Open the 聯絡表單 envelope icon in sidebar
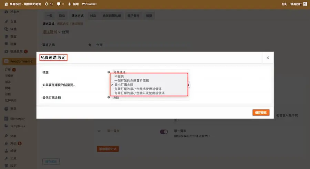The width and height of the screenshot is (310, 169). coord(6,51)
